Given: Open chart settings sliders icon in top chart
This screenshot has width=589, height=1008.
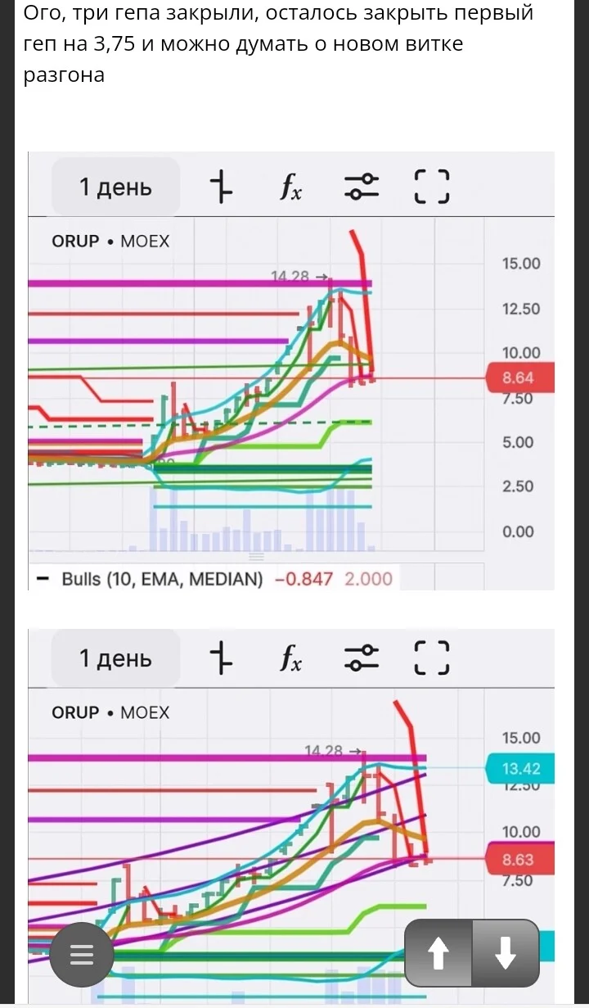Looking at the screenshot, I should point(362,187).
